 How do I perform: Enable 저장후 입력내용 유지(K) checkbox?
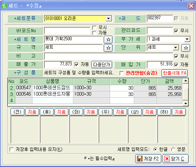tap(12, 149)
